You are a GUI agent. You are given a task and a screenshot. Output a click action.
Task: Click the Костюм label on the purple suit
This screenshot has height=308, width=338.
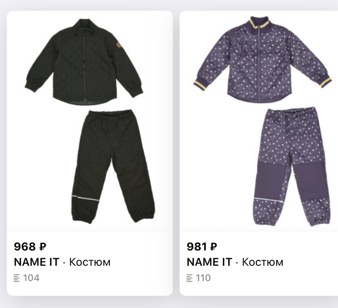(262, 262)
